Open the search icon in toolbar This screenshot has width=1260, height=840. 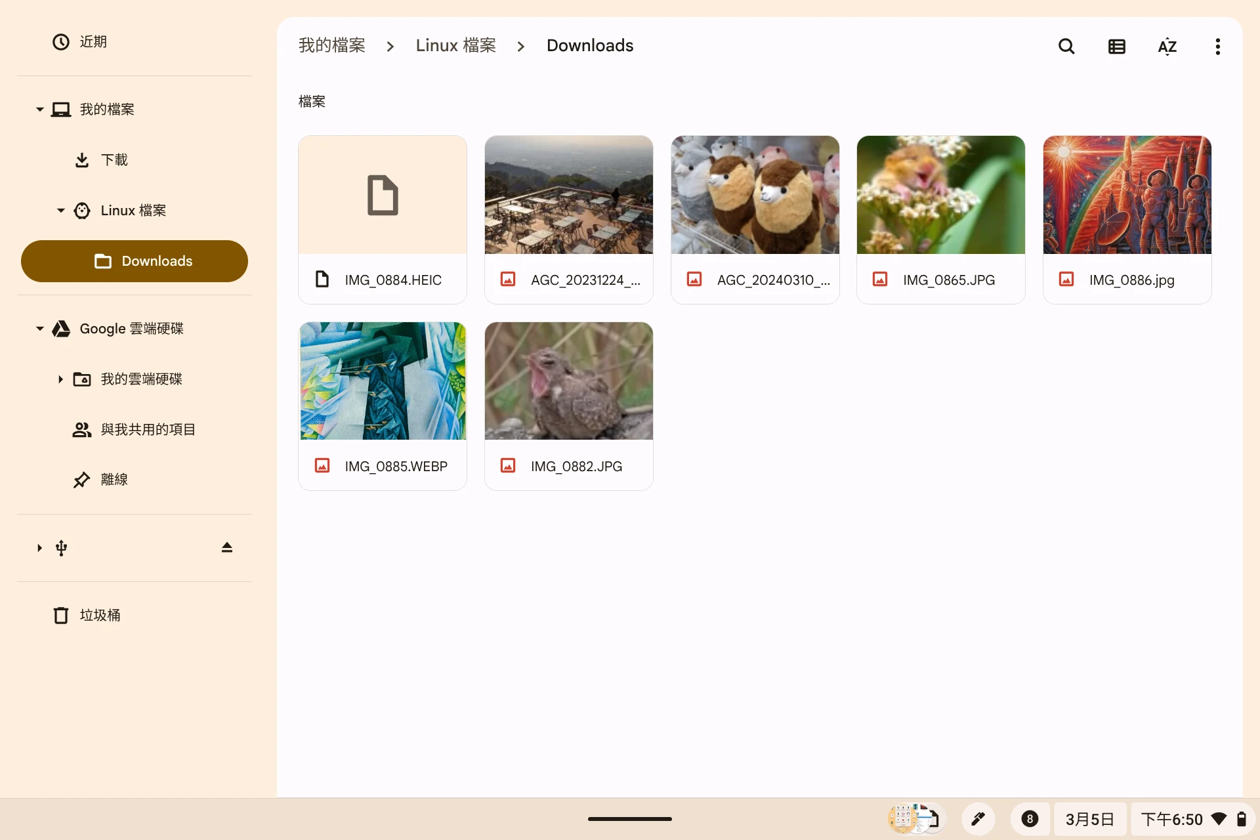point(1066,47)
